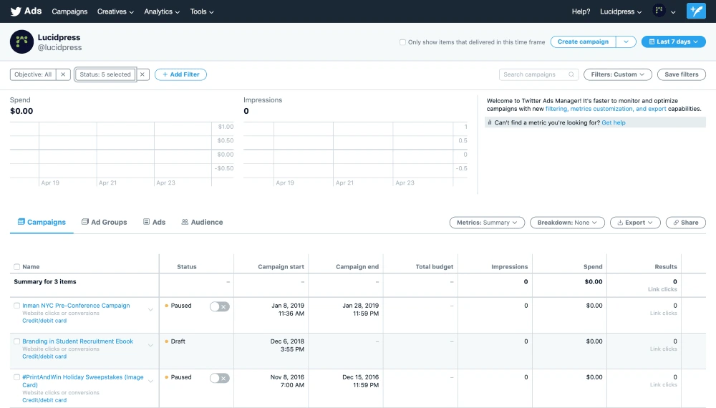Select the Branding in Student Recruitment checkbox
The height and width of the screenshot is (408, 716).
point(17,341)
